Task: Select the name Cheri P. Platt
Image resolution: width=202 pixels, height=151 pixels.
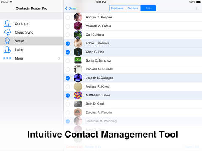Action: pos(95,52)
